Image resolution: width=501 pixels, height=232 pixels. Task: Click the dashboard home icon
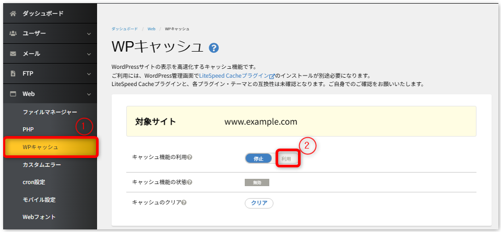13,14
